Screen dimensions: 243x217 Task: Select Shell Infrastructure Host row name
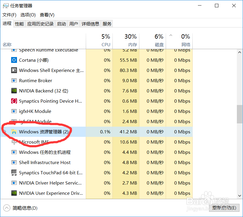pyautogui.click(x=45, y=162)
